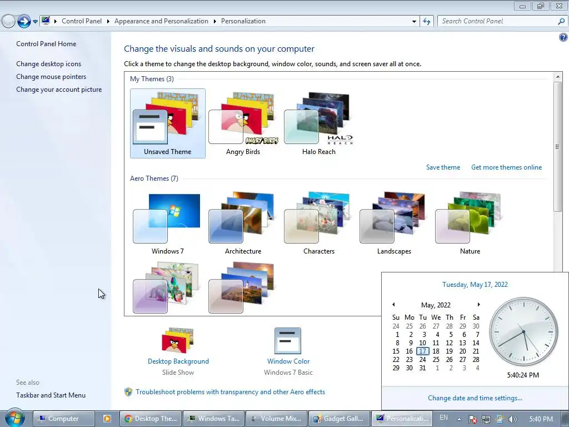Click the EN language indicator
Screen dimensions: 569x427
(443, 418)
